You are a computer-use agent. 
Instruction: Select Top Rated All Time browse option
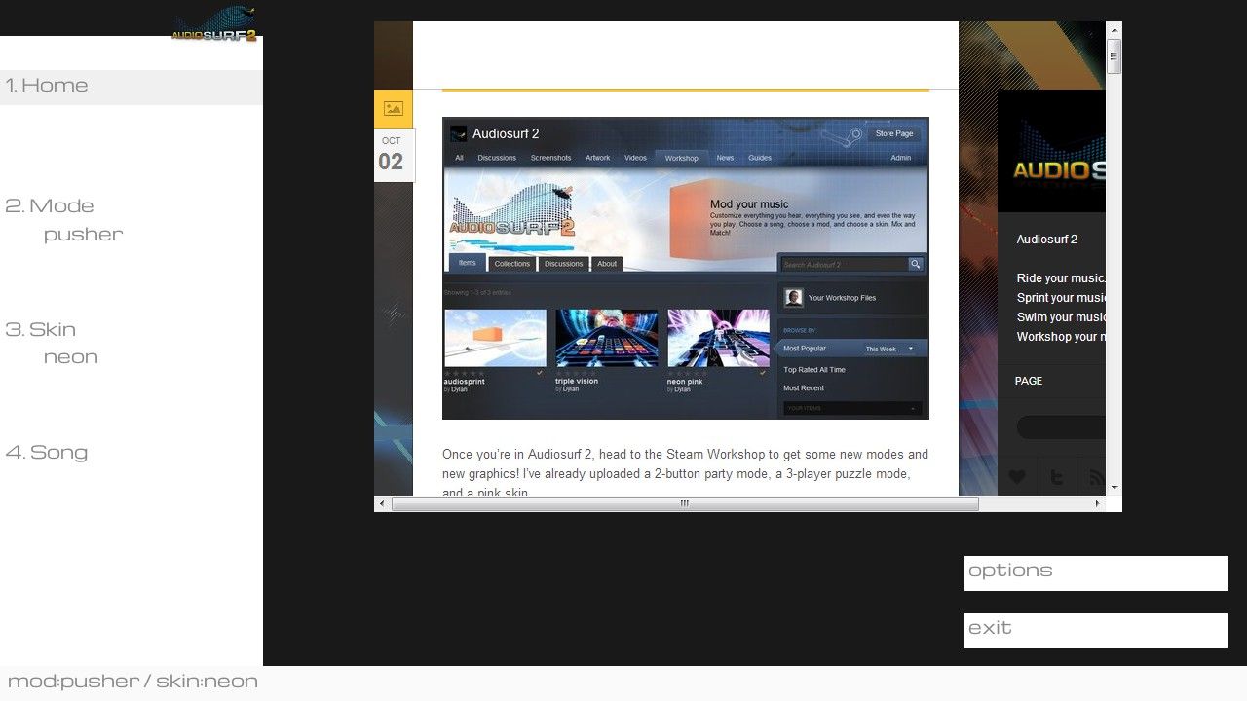814,370
